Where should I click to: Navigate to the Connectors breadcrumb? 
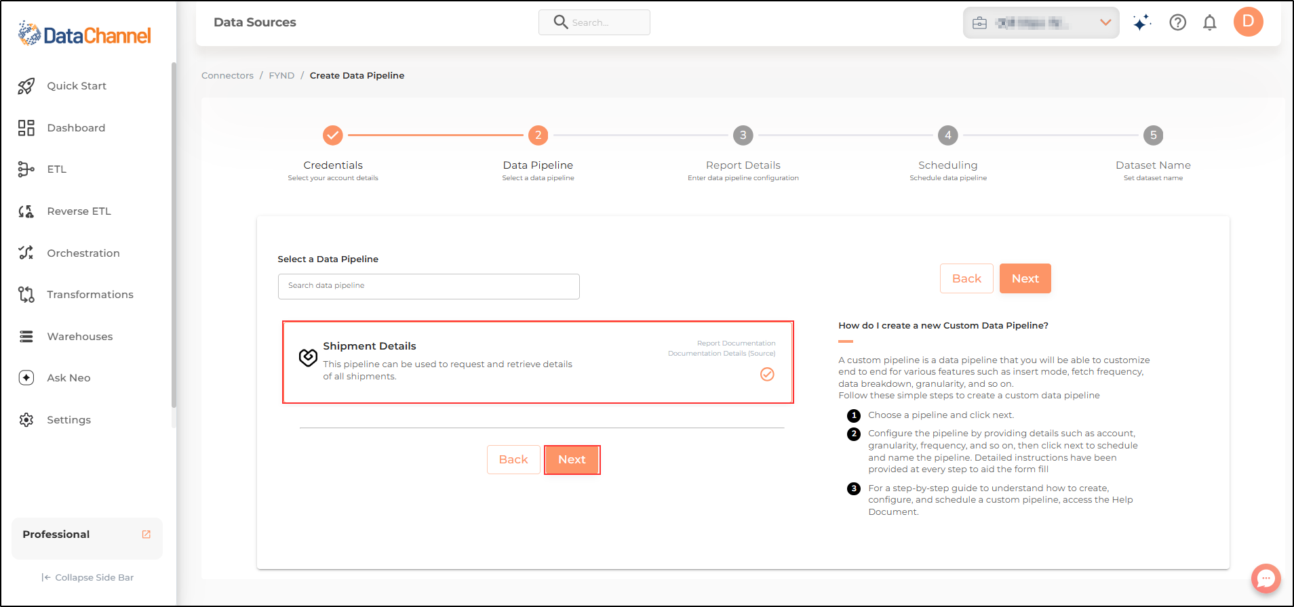coord(227,76)
